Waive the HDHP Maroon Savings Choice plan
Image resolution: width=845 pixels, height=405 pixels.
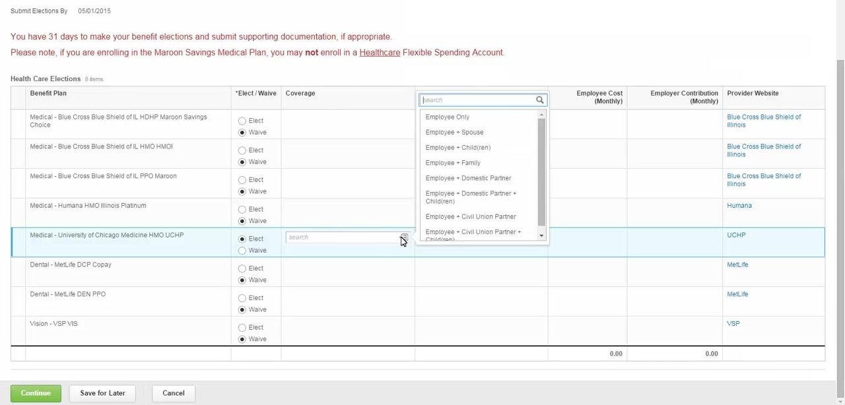tap(242, 133)
